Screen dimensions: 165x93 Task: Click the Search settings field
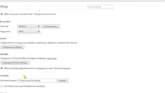click(x=100, y=7)
